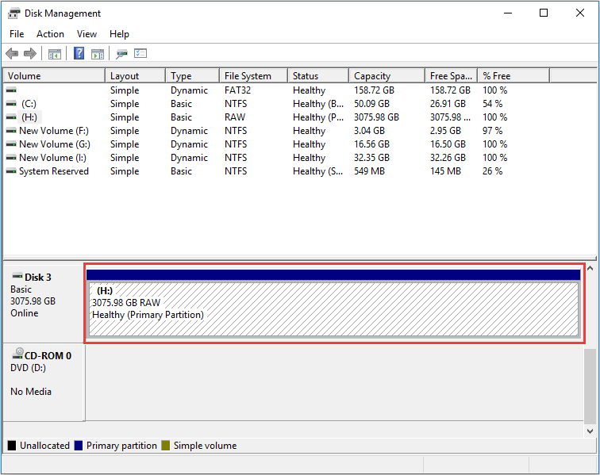Open the File menu
Viewport: 600px width, 475px height.
tap(17, 34)
